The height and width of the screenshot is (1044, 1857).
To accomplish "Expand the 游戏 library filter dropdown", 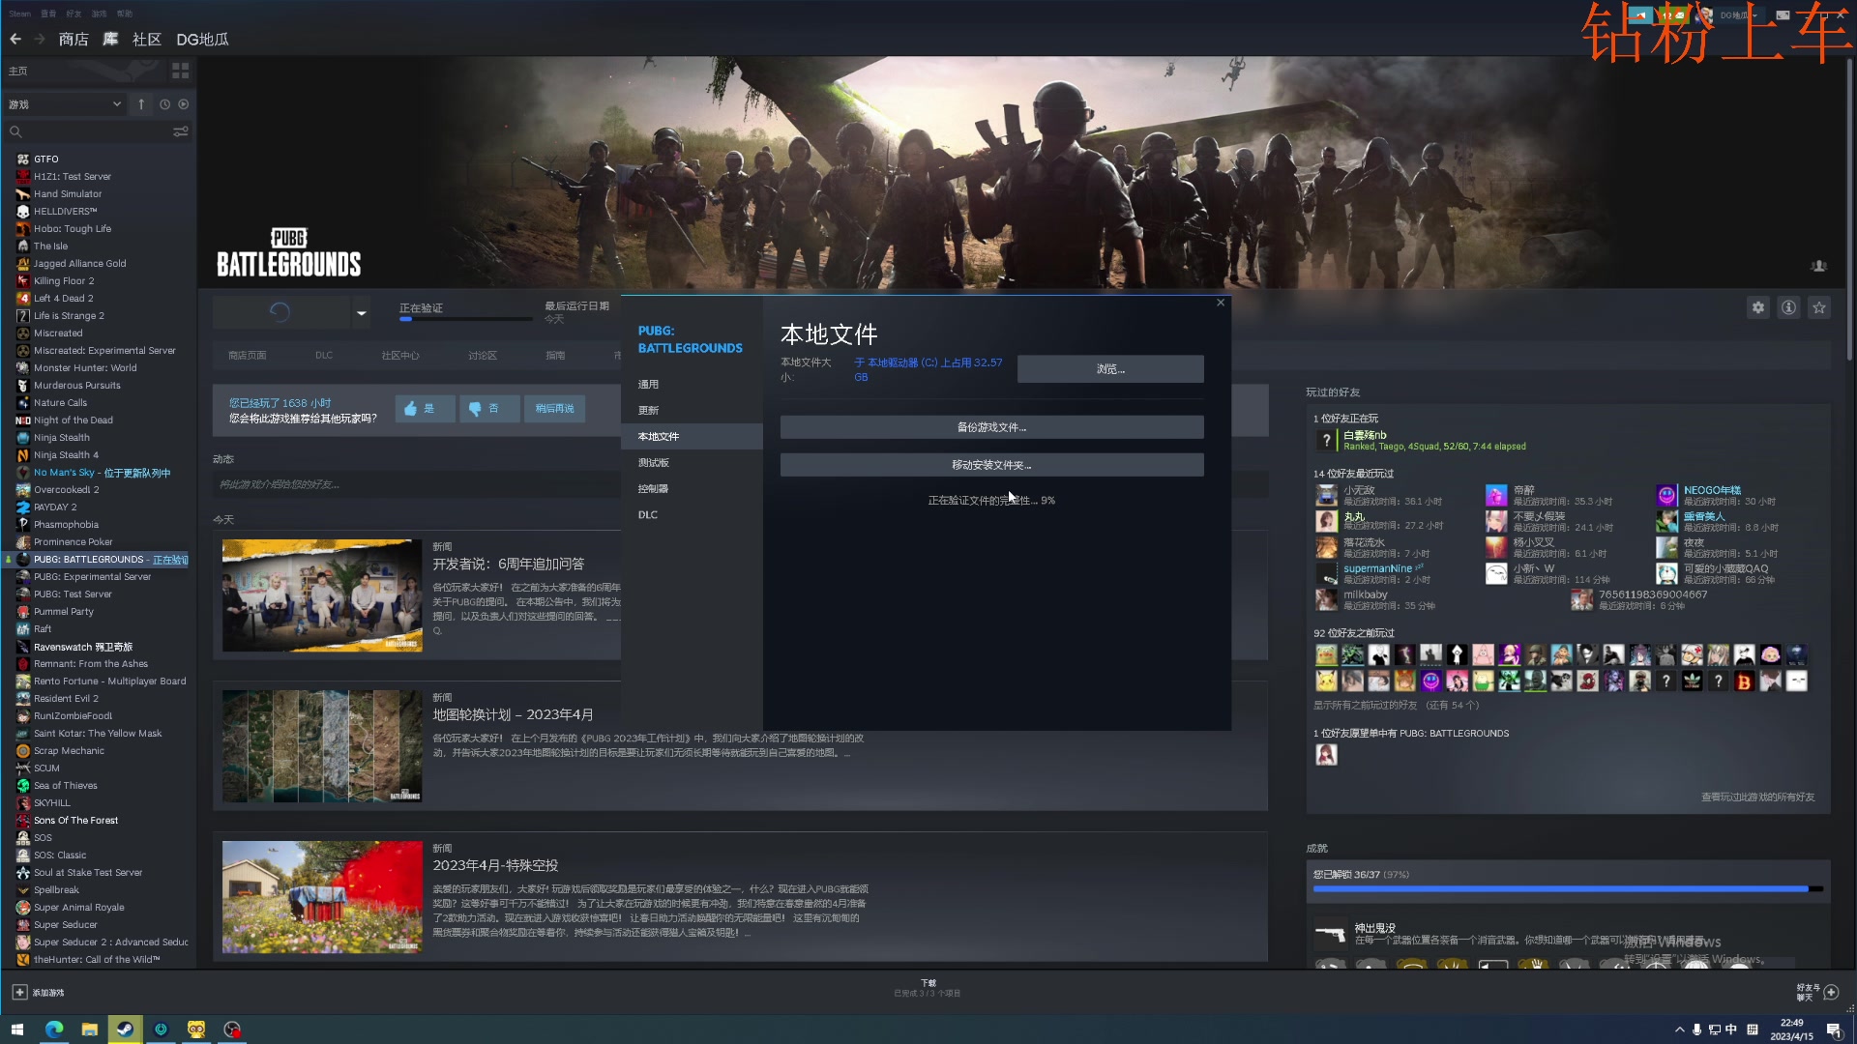I will (x=65, y=104).
